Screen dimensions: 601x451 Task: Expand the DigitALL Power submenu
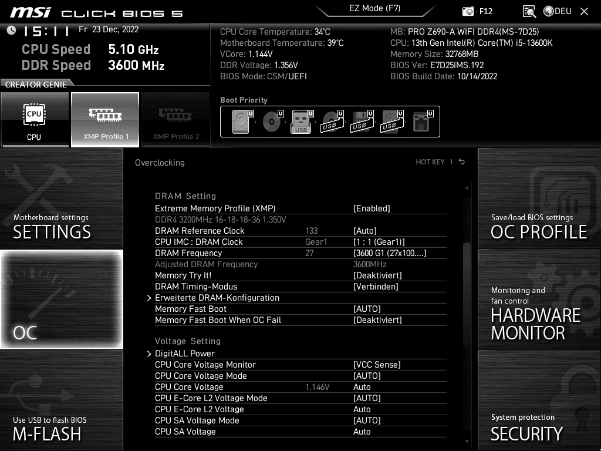pyautogui.click(x=185, y=353)
